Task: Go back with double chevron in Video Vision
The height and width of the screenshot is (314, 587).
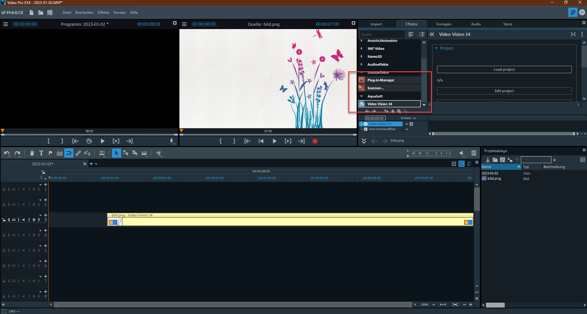Action: pyautogui.click(x=432, y=34)
